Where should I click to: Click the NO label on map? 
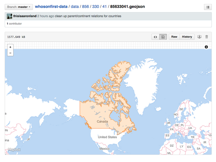pos(175,114)
